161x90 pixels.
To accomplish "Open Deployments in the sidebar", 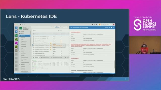I will [x=24, y=41].
